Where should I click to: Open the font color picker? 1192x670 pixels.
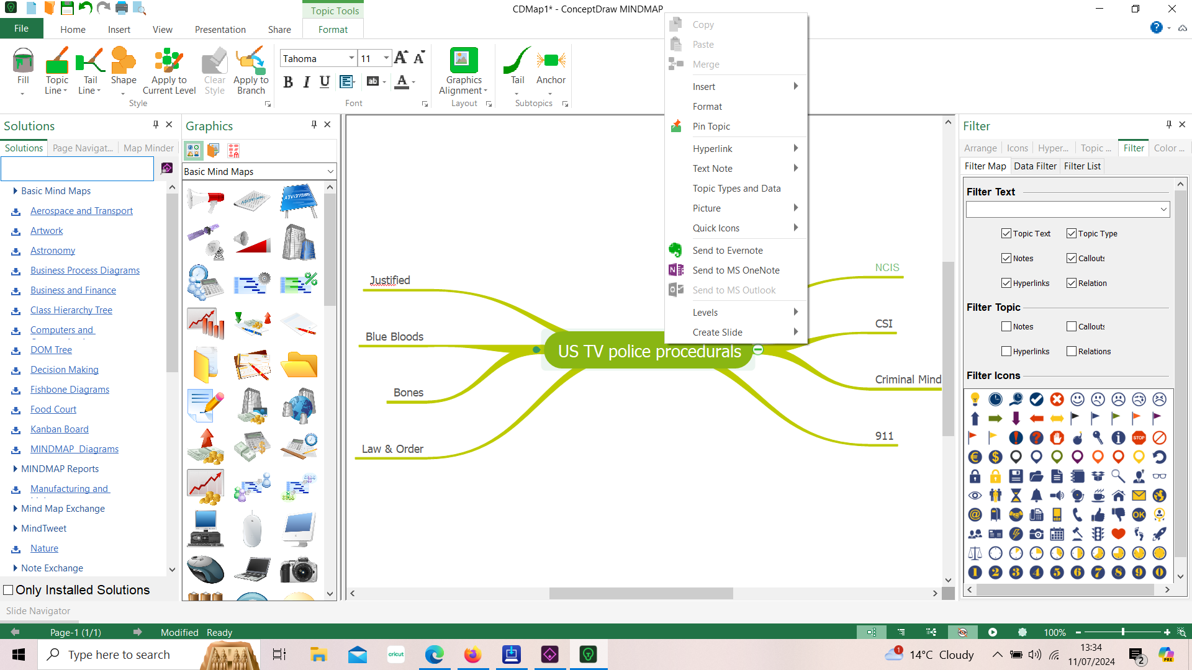[412, 81]
